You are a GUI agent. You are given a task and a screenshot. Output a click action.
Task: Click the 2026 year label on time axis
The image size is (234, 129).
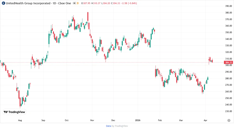click(138, 120)
